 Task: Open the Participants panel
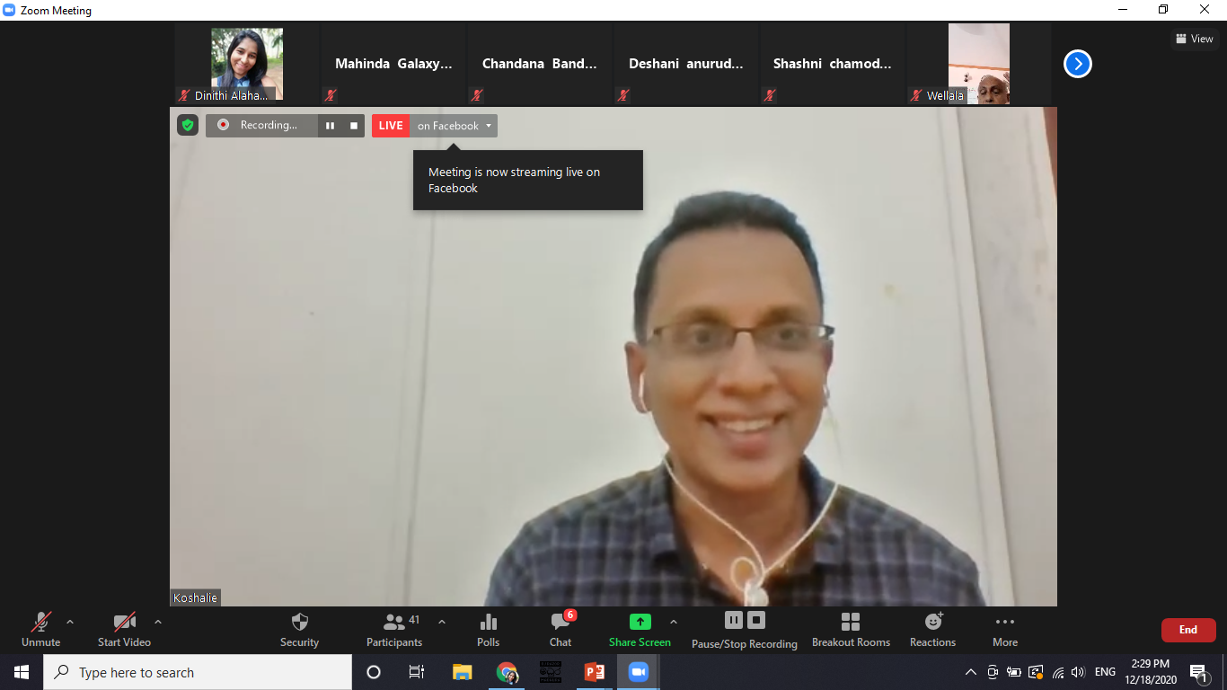[394, 629]
